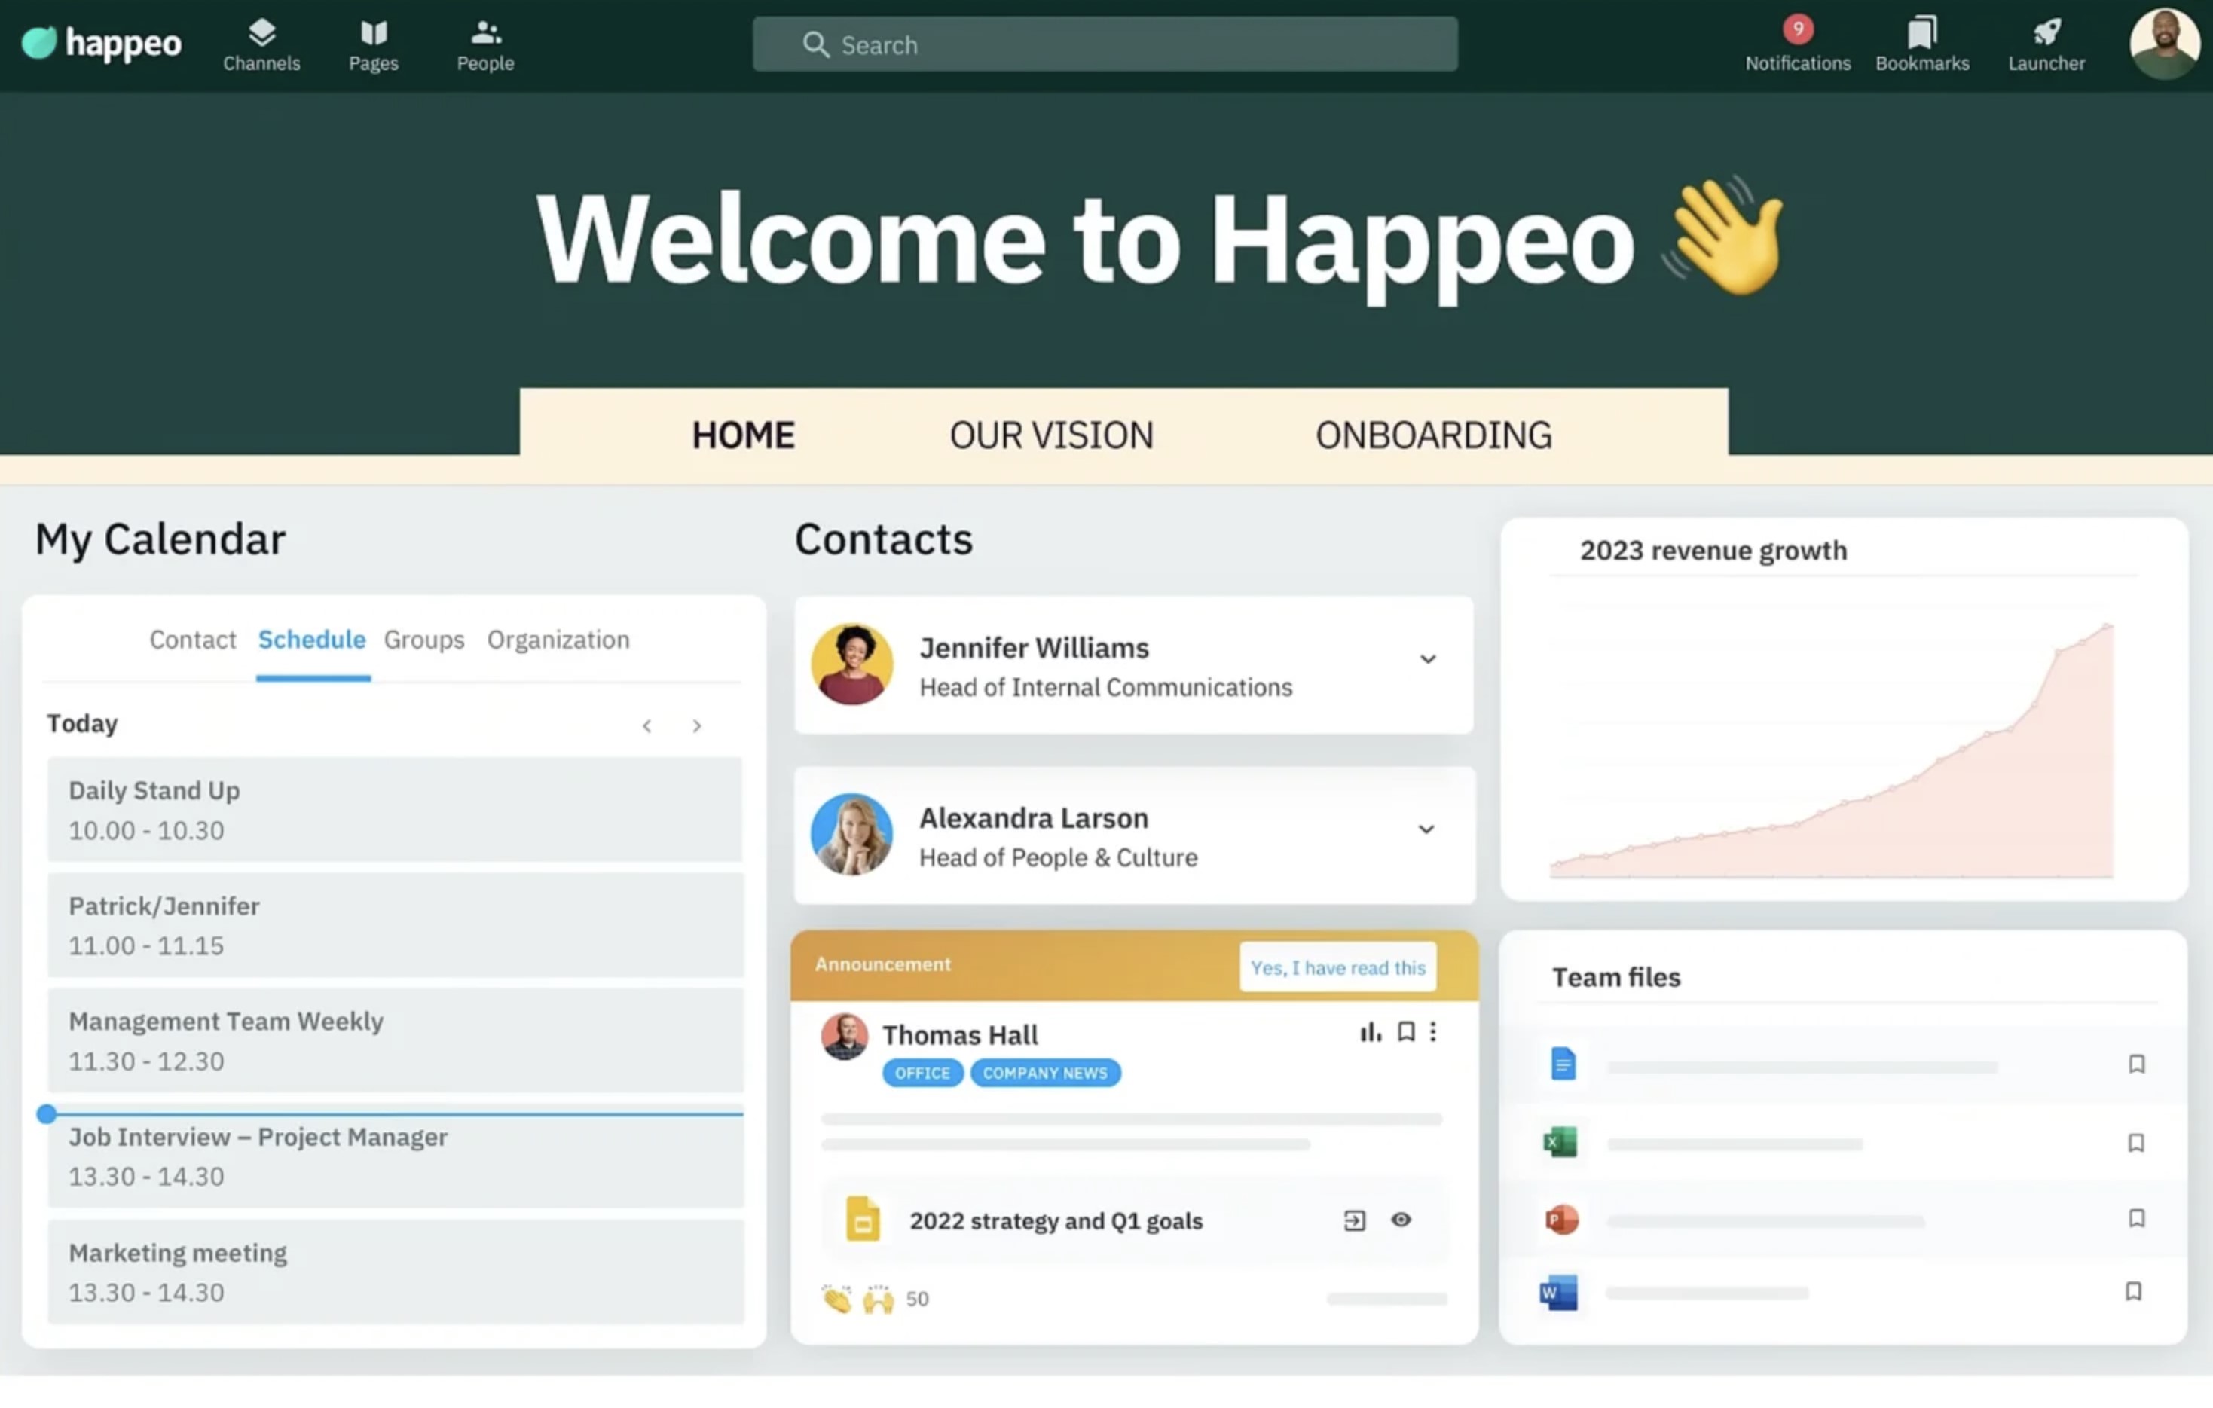
Task: Go to next day in calendar schedule
Action: click(697, 726)
